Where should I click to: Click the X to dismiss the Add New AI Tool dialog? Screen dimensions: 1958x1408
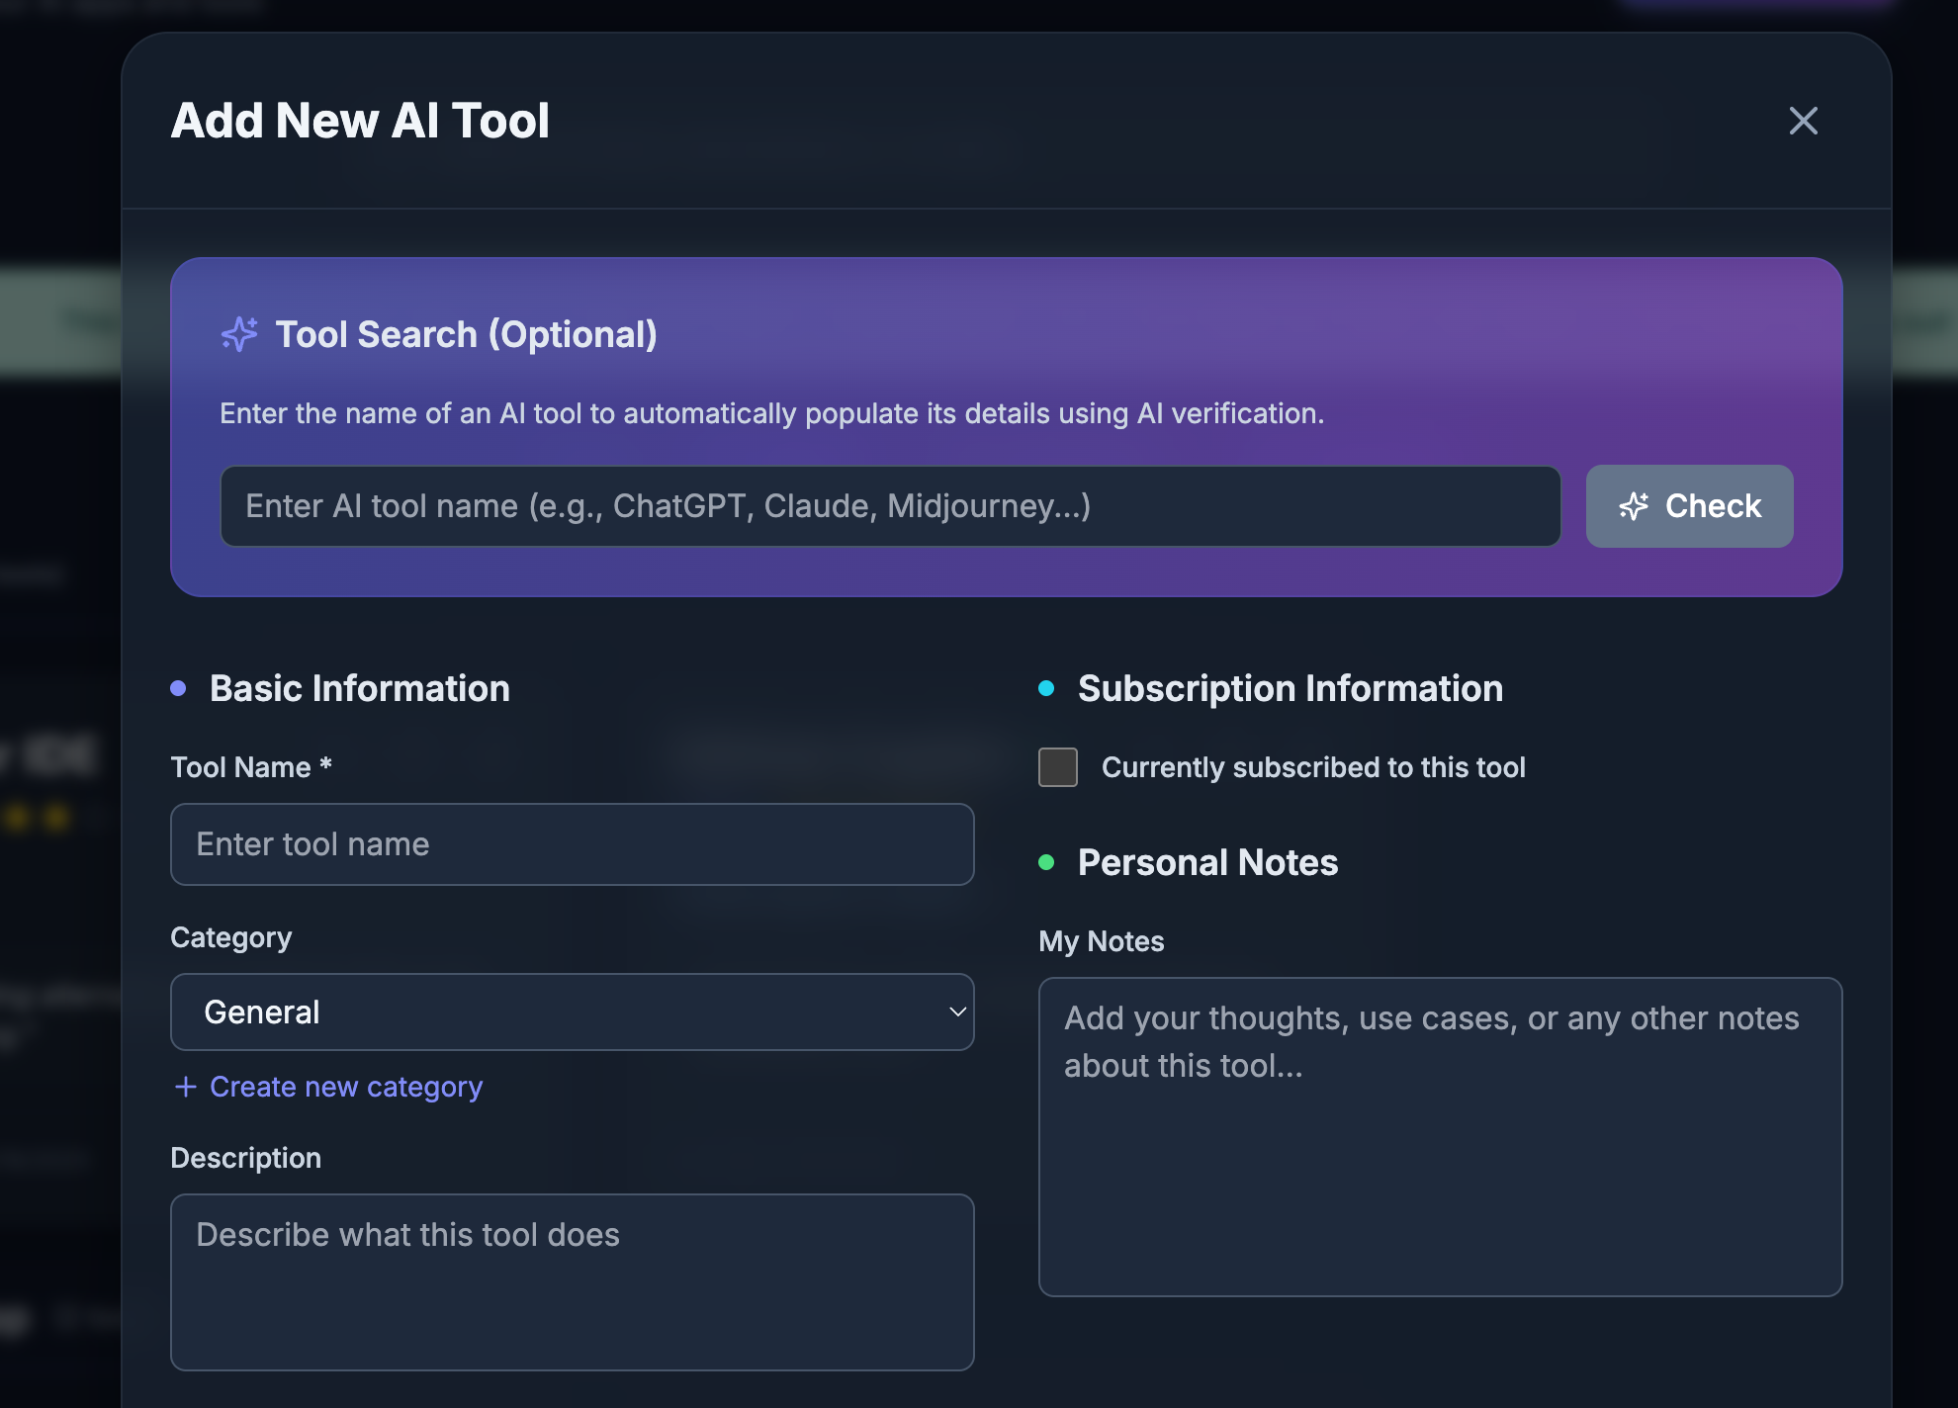[x=1804, y=121]
